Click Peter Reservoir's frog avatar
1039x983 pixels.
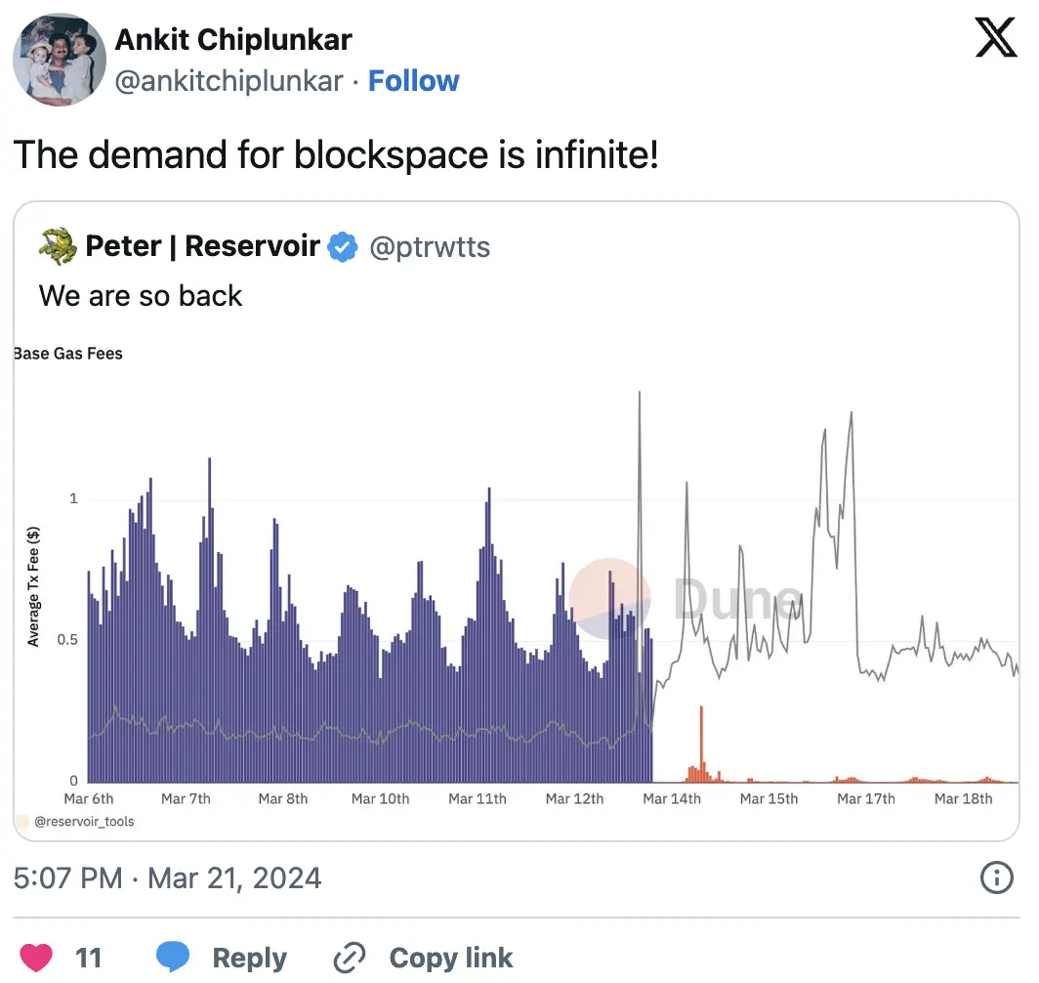[59, 247]
